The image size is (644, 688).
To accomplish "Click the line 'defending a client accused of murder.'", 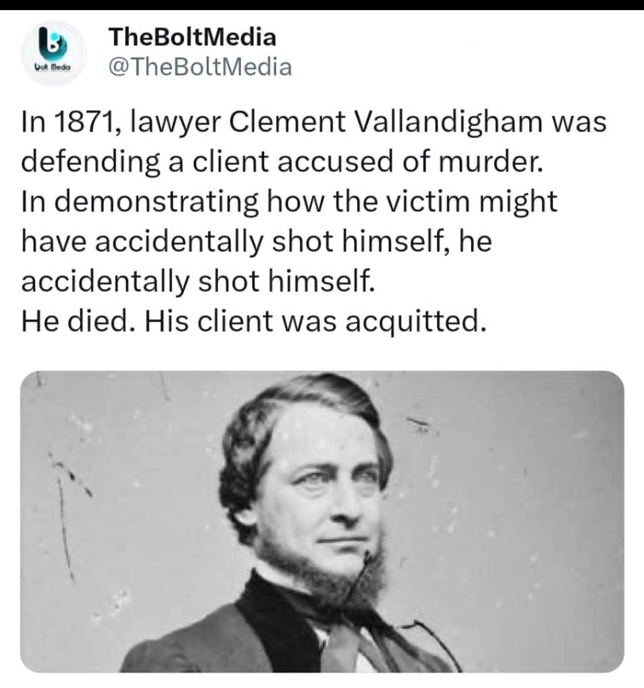I will tap(283, 161).
